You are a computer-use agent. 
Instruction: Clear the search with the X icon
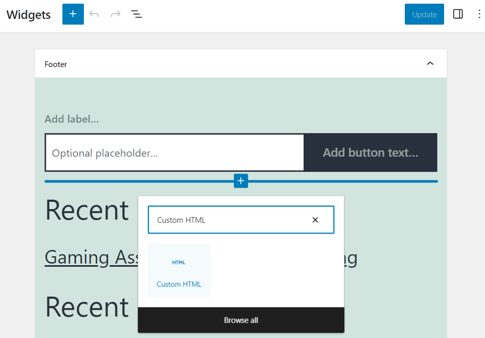click(x=315, y=220)
